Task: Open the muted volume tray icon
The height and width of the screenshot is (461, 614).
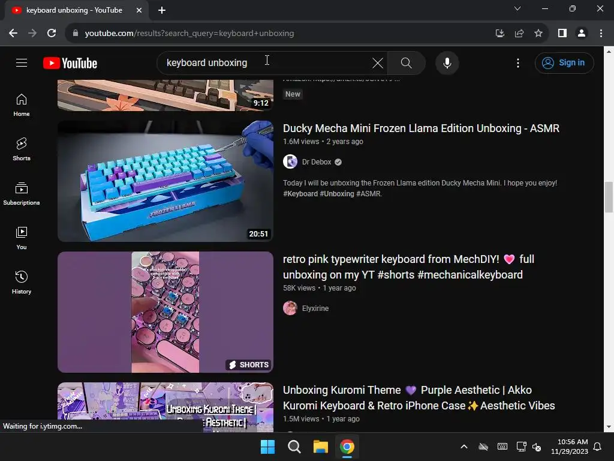Action: pos(537,447)
